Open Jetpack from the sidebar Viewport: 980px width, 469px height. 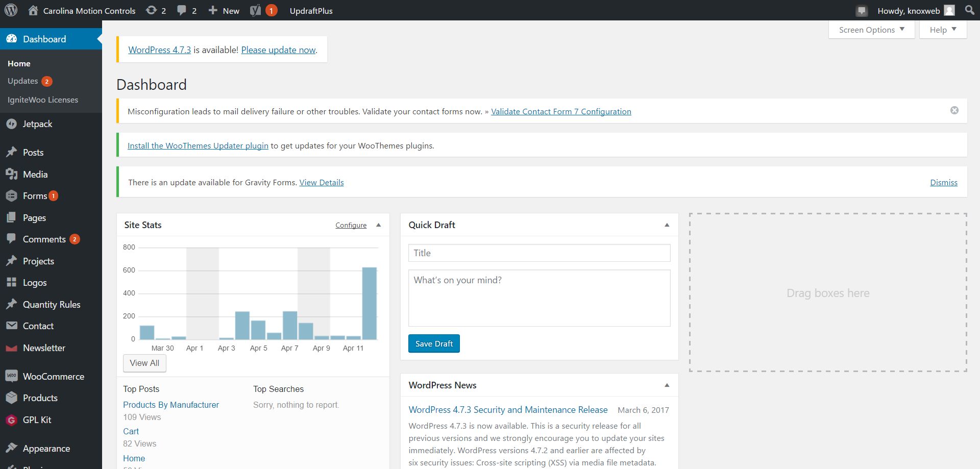(x=37, y=124)
